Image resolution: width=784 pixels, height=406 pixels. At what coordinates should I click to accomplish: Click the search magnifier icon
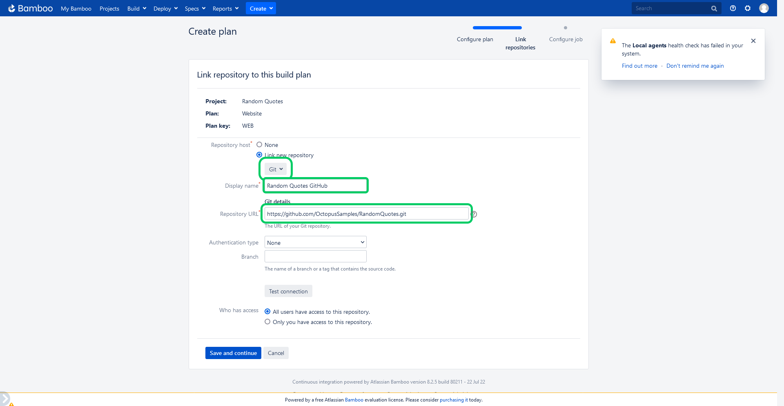[714, 9]
